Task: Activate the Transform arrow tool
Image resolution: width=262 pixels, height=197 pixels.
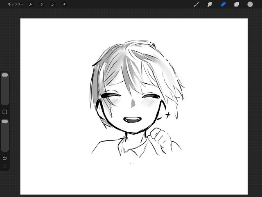Action: [64, 4]
